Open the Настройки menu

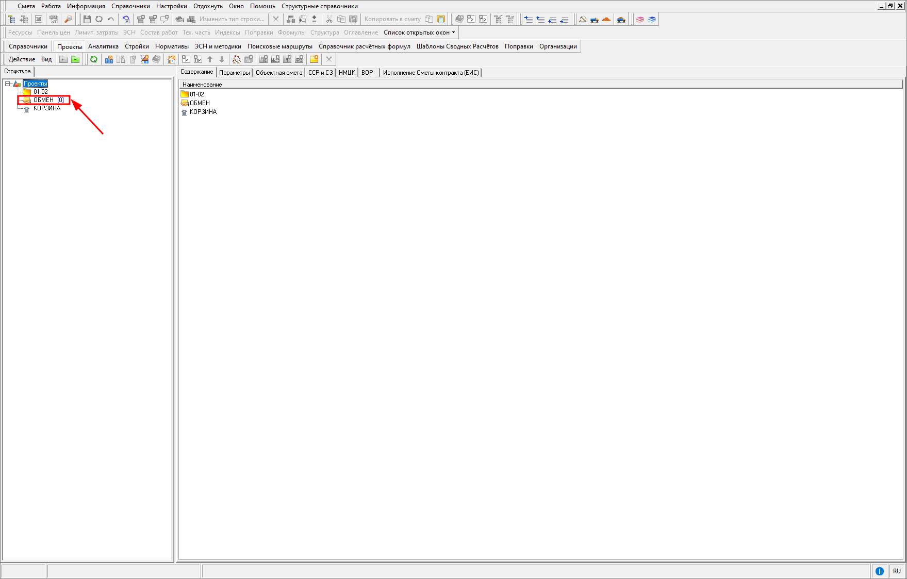point(172,6)
